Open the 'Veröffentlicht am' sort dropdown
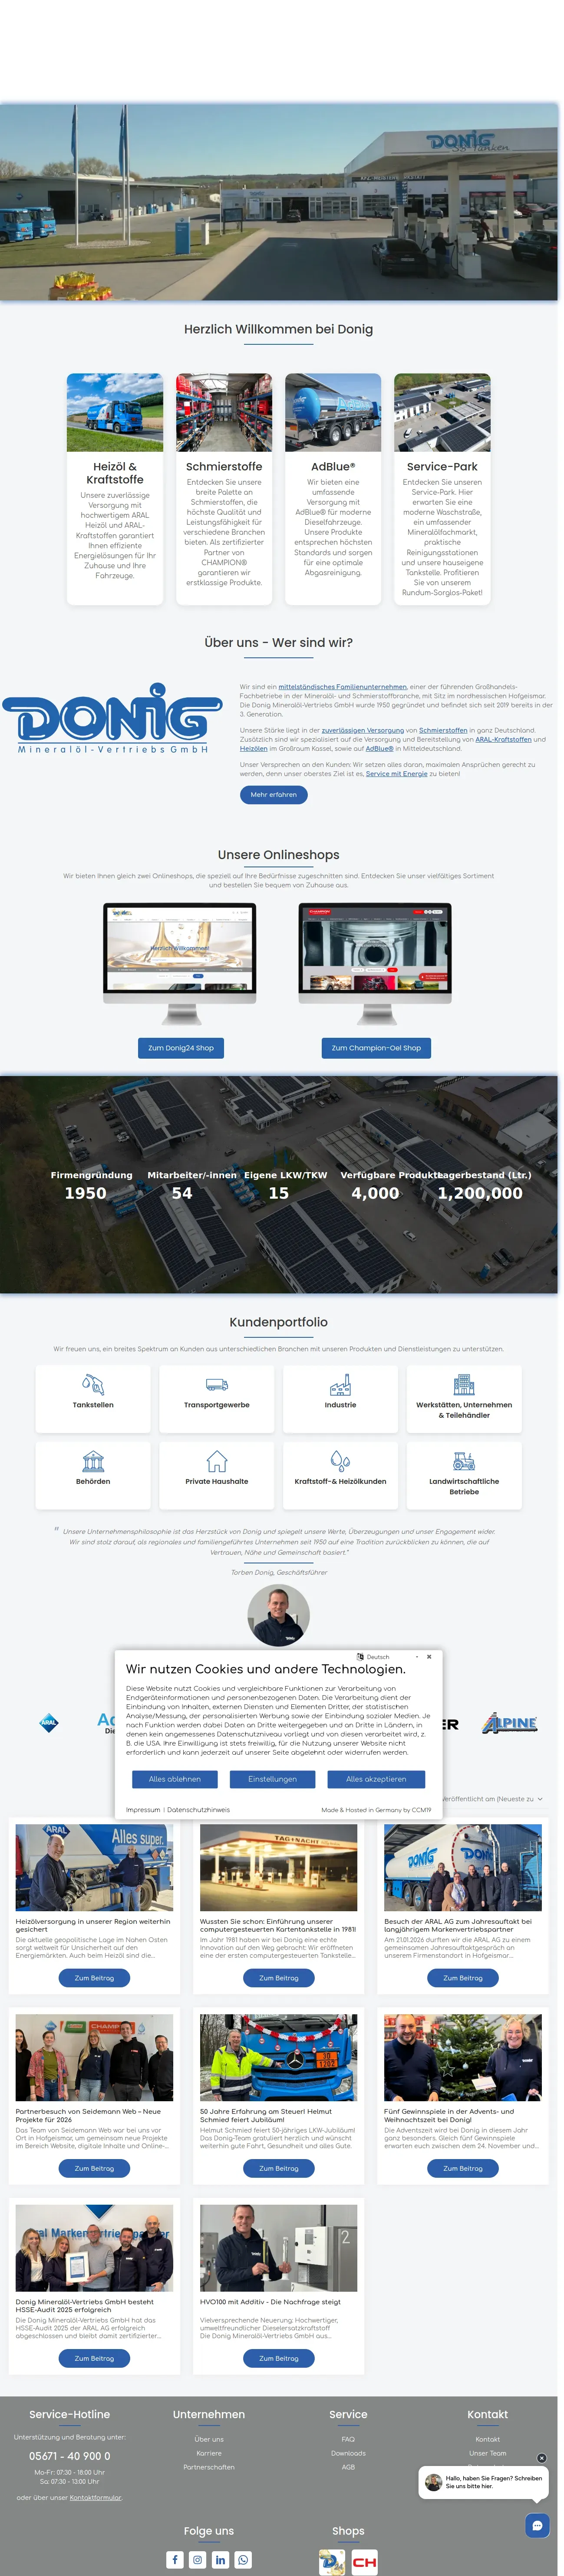 pos(492,1798)
